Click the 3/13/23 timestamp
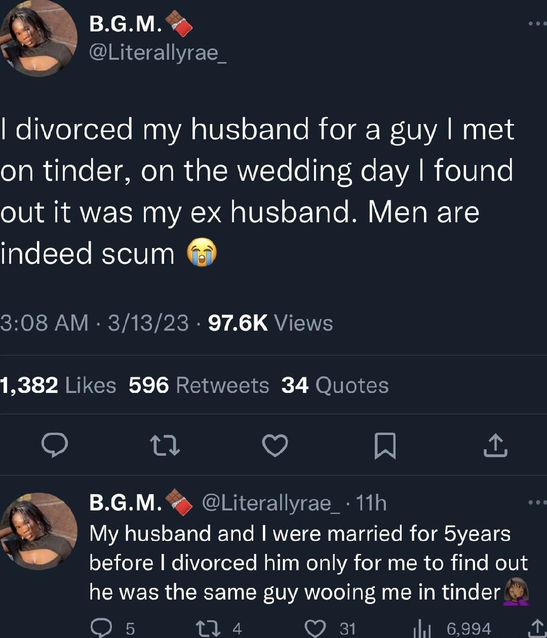This screenshot has height=638, width=547. point(144,322)
